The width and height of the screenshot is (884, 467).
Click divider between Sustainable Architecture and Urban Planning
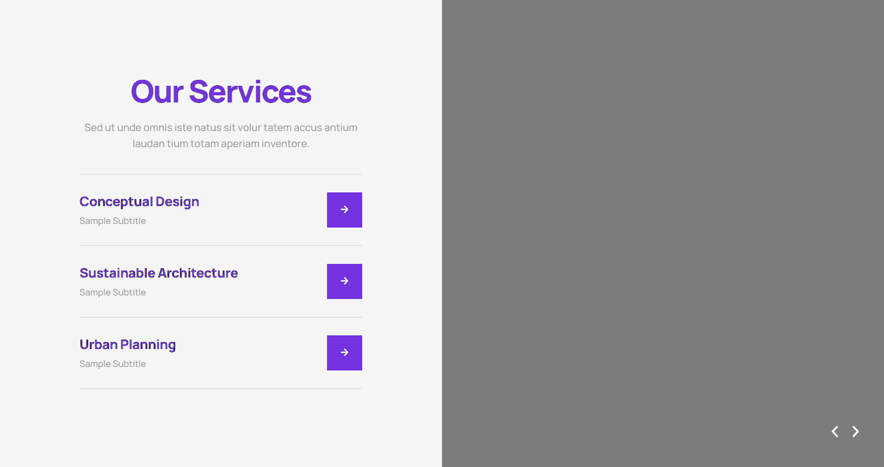click(x=220, y=317)
